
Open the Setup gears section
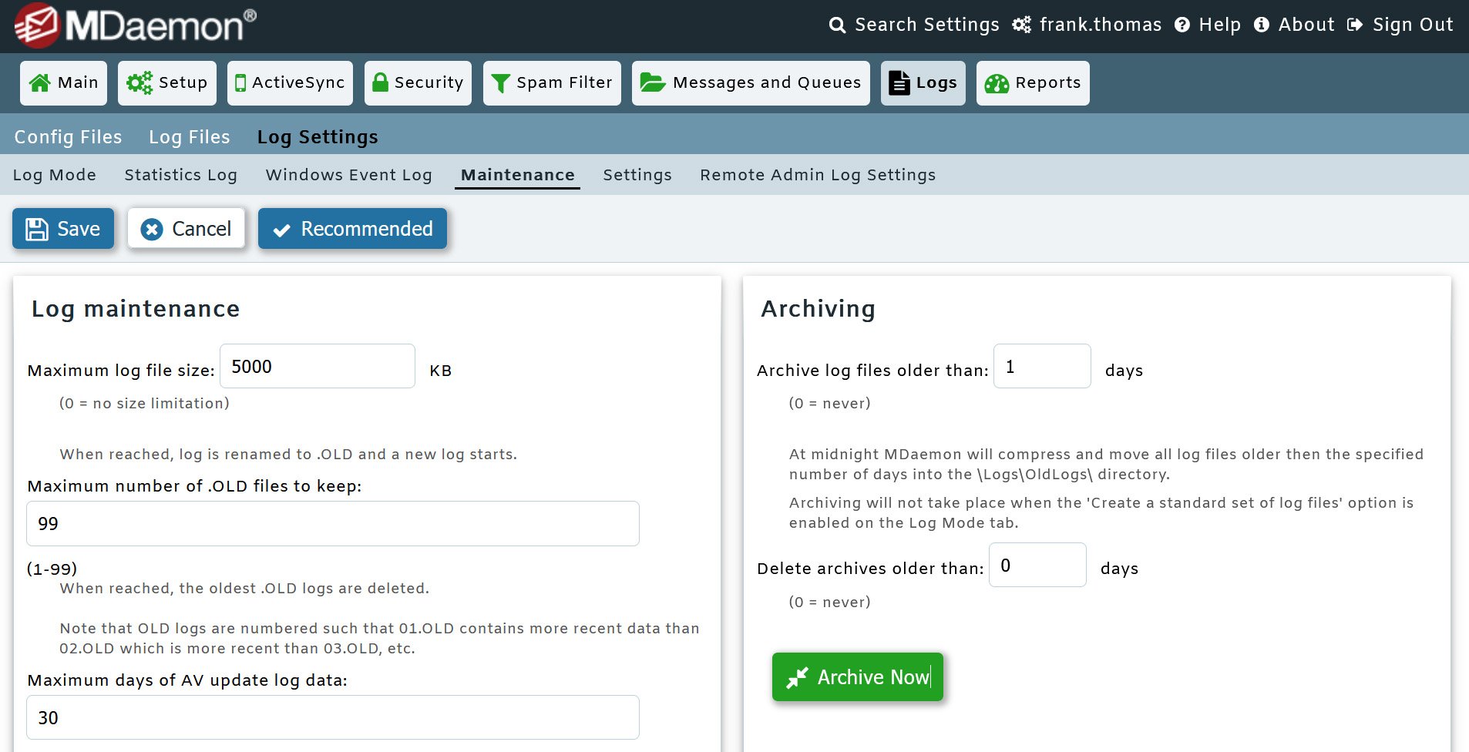coord(166,82)
